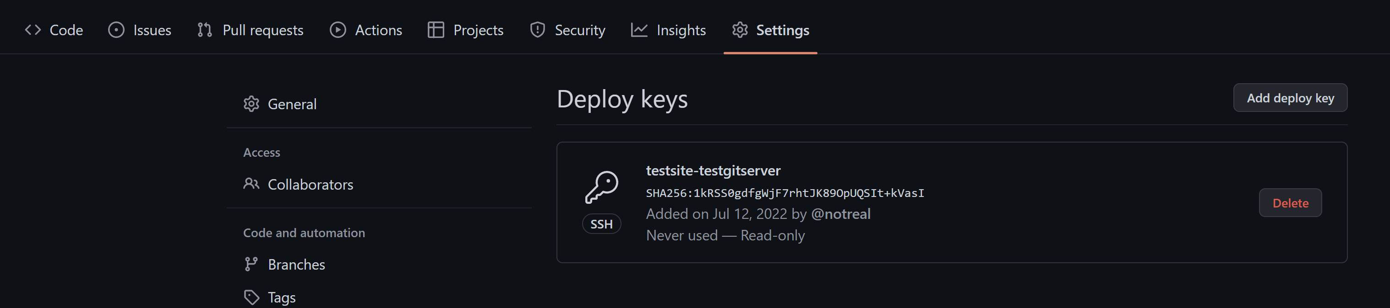Click the Tags label icon

tap(251, 297)
